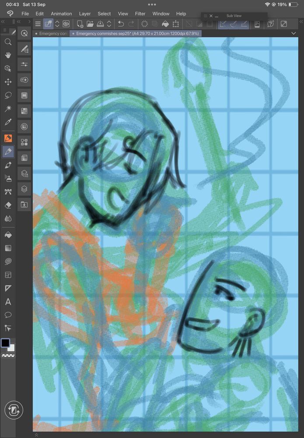Screen dimensions: 304x438
Task: Open the File menu
Action: pos(25,14)
